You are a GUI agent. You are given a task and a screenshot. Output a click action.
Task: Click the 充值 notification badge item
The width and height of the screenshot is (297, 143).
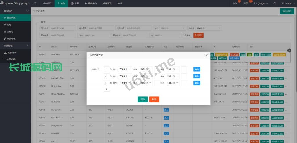pos(235,3)
